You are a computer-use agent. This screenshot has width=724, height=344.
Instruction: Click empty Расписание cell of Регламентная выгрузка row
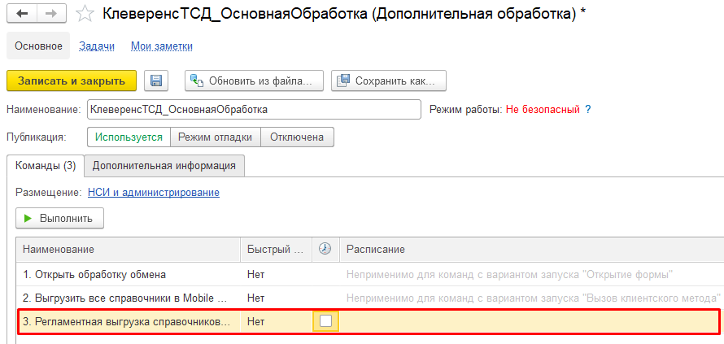[531, 321]
